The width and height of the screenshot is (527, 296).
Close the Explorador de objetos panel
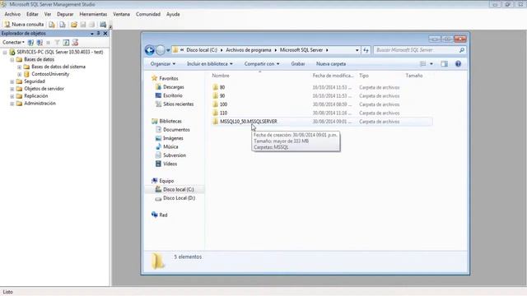tap(105, 33)
